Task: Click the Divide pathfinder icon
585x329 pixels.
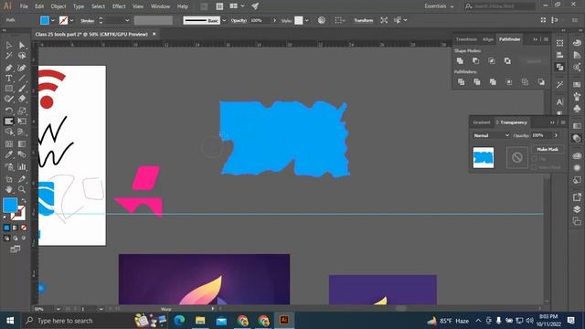Action: [461, 82]
